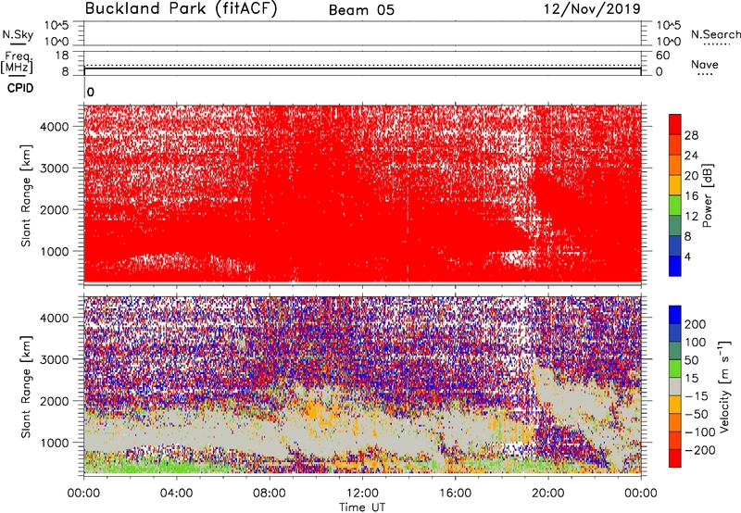Select the '18' frequency axis tick label
The width and height of the screenshot is (741, 513).
pyautogui.click(x=62, y=56)
